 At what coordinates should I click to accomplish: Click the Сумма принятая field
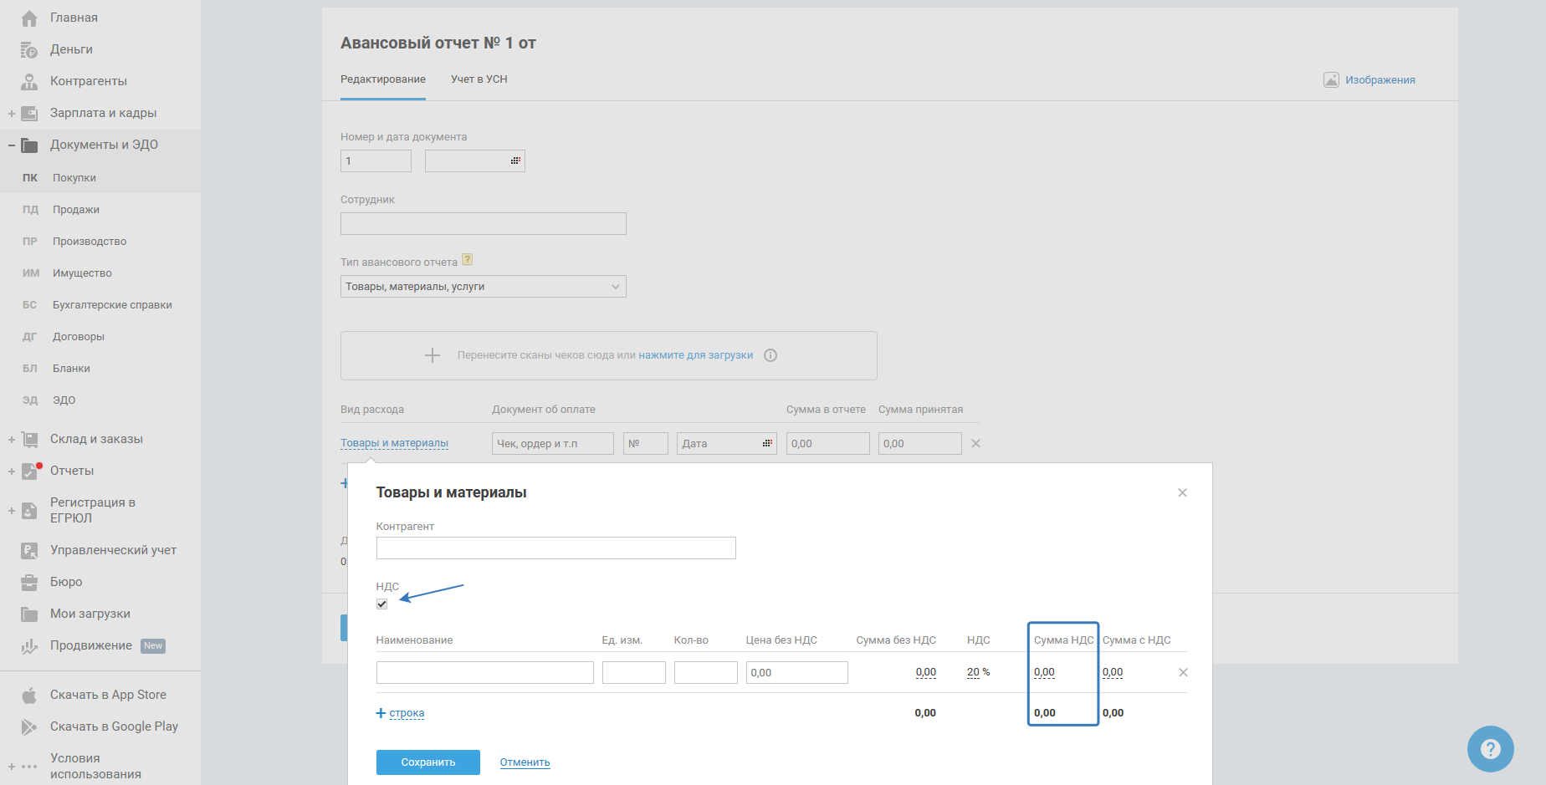[920, 443]
